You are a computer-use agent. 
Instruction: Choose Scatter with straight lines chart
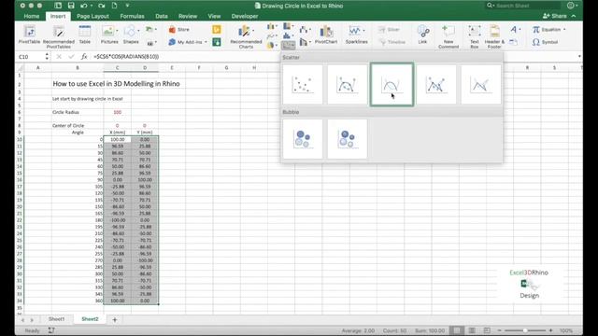[481, 85]
